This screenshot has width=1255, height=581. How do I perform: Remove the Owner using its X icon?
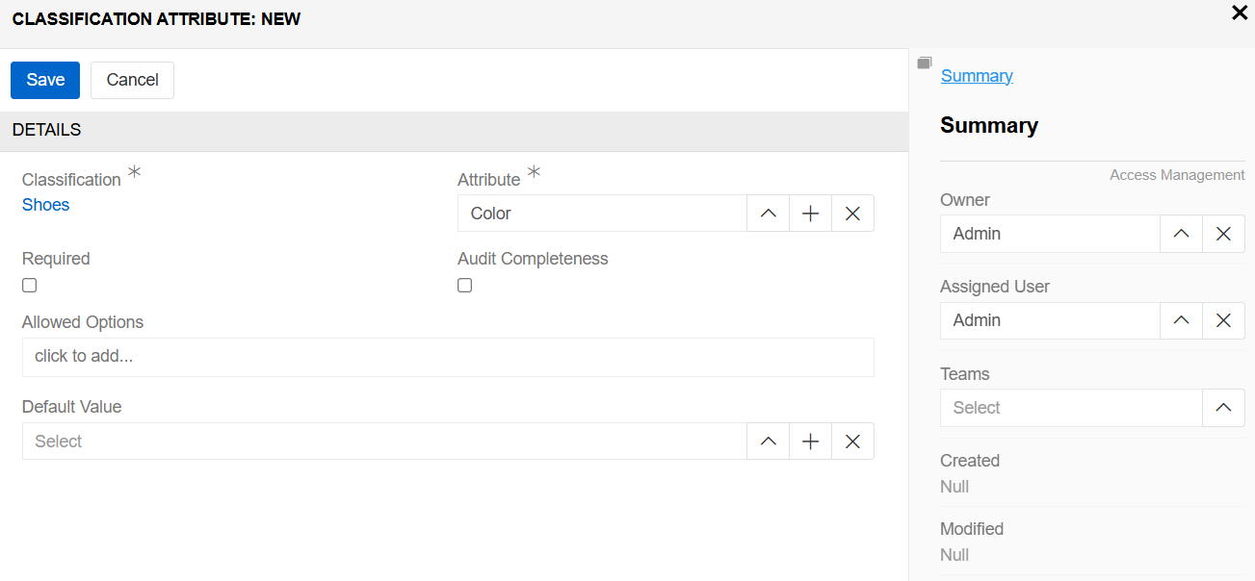point(1223,233)
